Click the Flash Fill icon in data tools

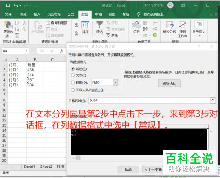tap(145, 23)
